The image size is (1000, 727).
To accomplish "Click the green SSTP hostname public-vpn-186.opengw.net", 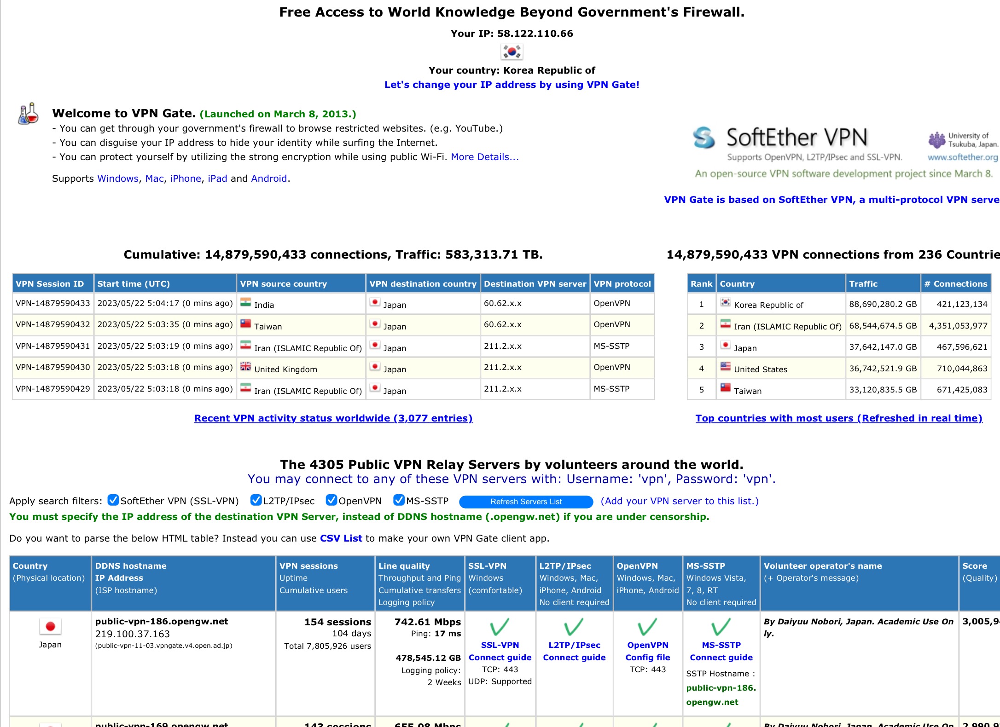I will pos(721,695).
